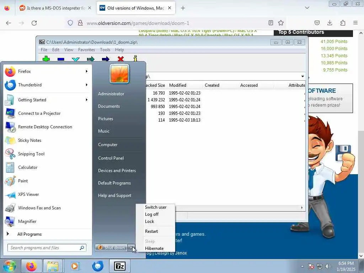This screenshot has height=273, width=364.
Task: Click the Windows Media Player taskbar icon
Action: 75,266
